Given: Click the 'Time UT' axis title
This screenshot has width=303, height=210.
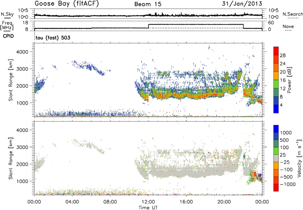Looking at the screenshot, I should pyautogui.click(x=148, y=208).
